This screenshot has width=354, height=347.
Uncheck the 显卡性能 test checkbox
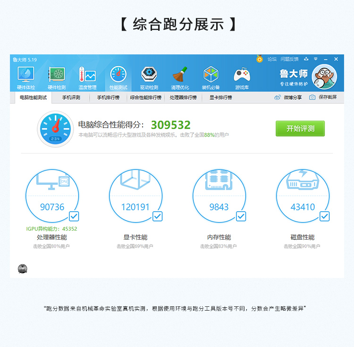157,217
